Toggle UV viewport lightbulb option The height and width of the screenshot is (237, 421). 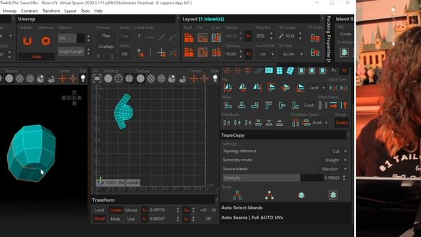click(x=215, y=78)
